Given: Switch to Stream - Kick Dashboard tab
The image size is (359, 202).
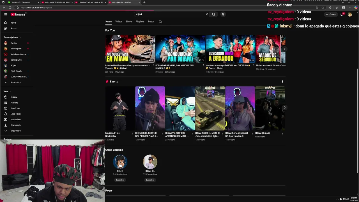Looking at the screenshot, I should pos(23,2).
